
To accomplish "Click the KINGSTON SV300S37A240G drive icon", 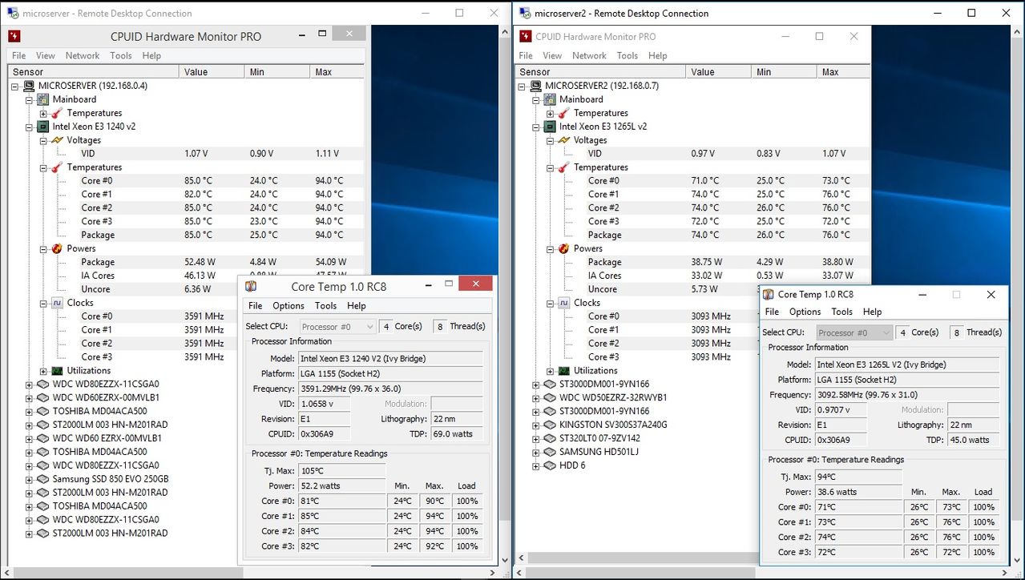I will [550, 425].
